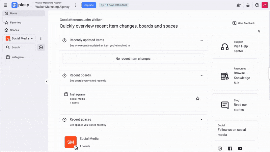Click the Give feedback link
Image resolution: width=270 pixels, height=152 pixels.
pos(243,23)
